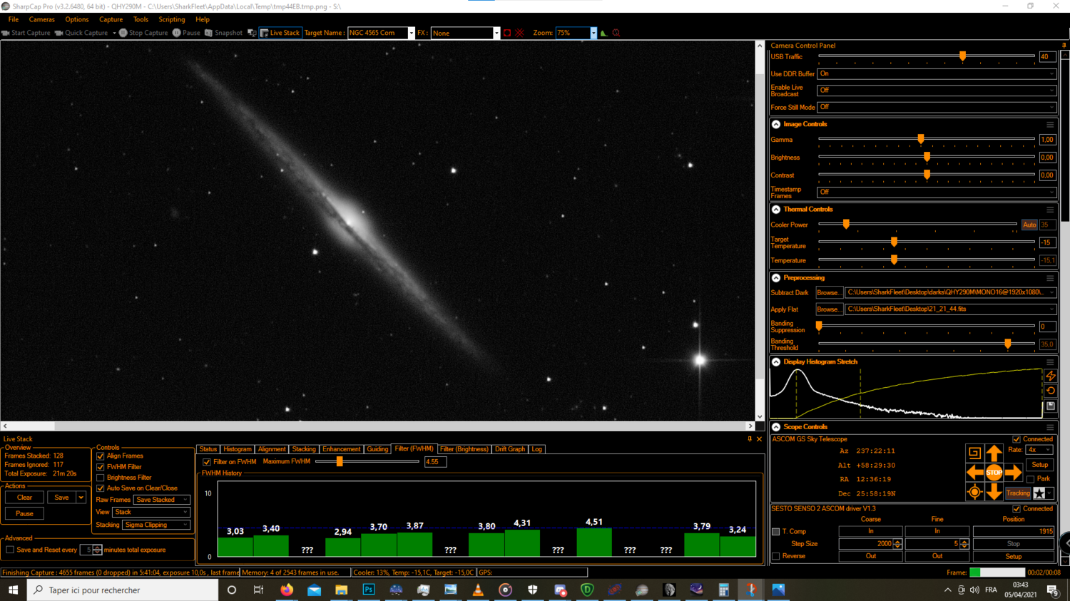The width and height of the screenshot is (1070, 601).
Task: Reset the display histogram stretch
Action: [x=1049, y=391]
